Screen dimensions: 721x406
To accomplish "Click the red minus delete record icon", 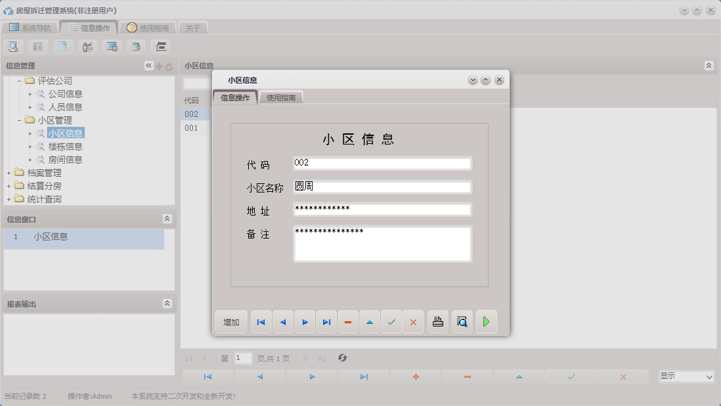I will [x=348, y=321].
